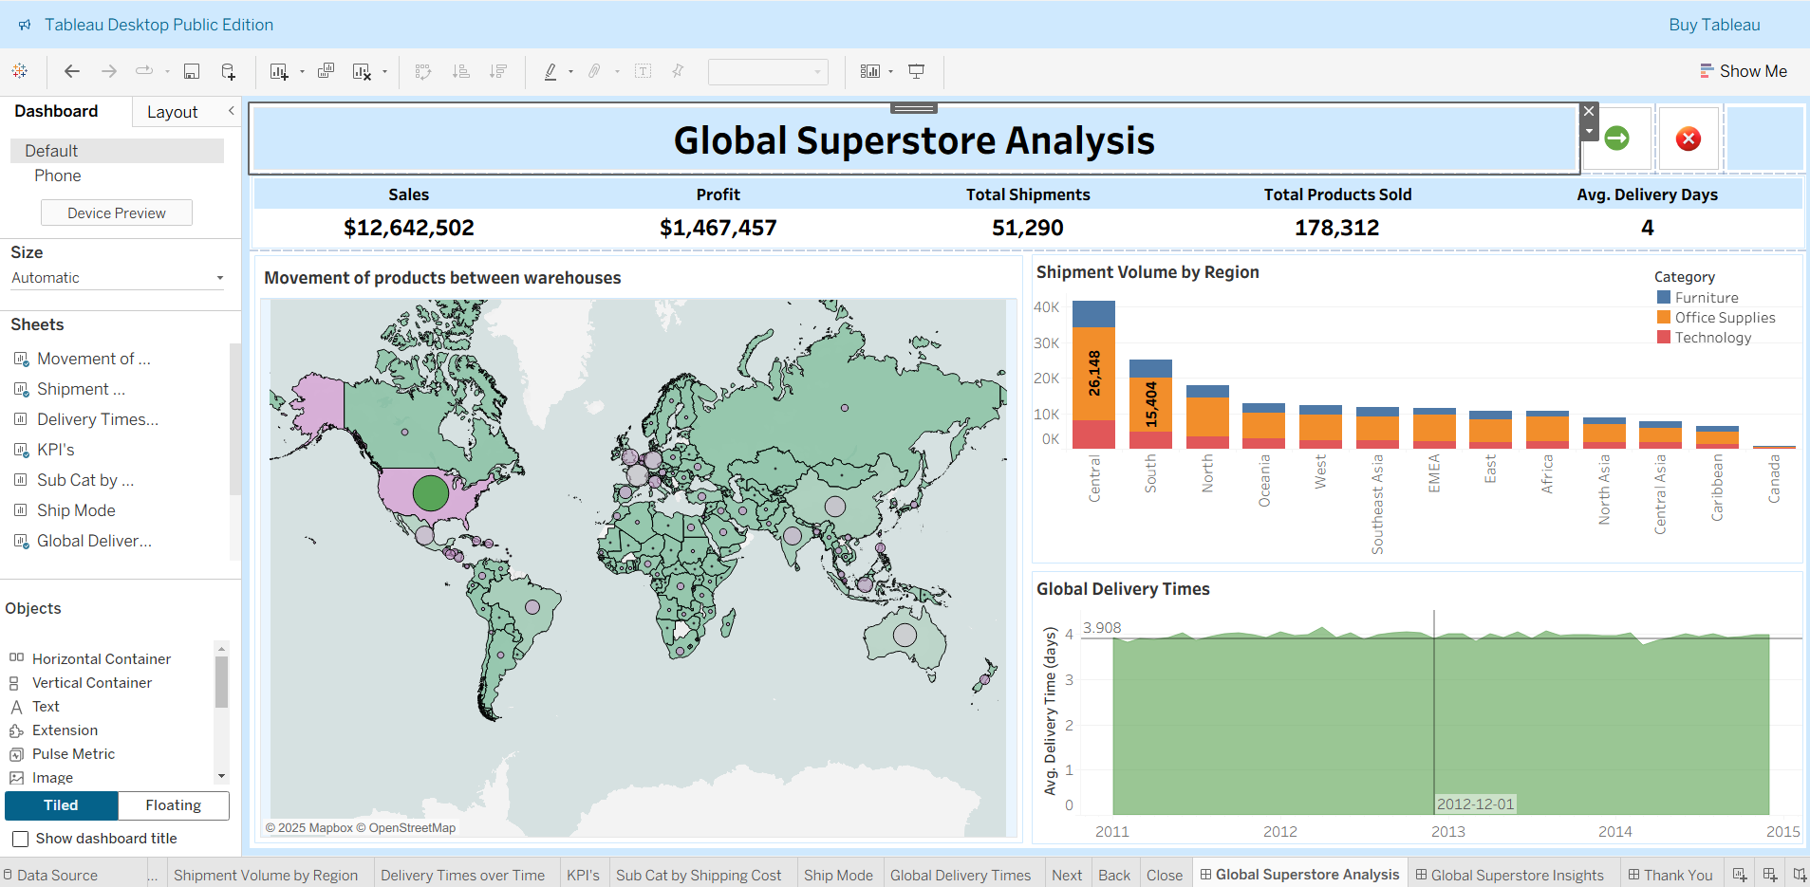Click the Furniture legend color swatch
This screenshot has height=887, width=1810.
click(1664, 297)
